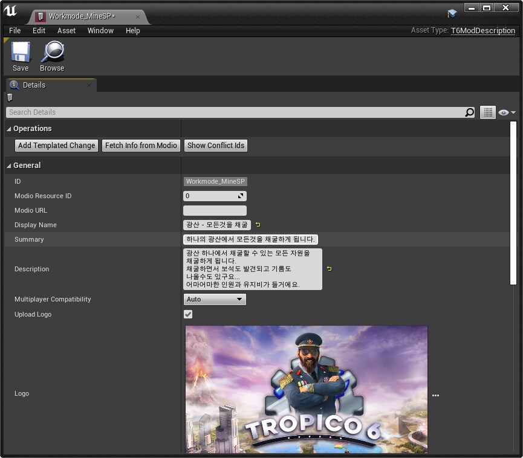Click the Modio URL text field
Viewport: 523px width, 458px height.
pyautogui.click(x=215, y=210)
